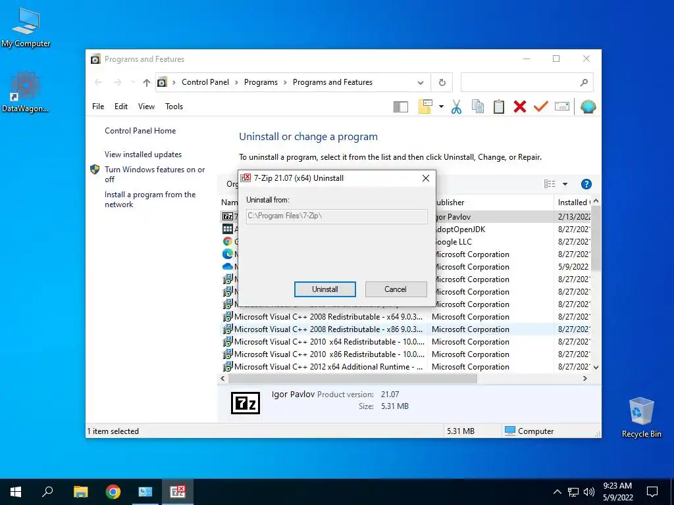Click the Uninstall from path field
Viewport: 674px width, 505px height.
pos(337,216)
